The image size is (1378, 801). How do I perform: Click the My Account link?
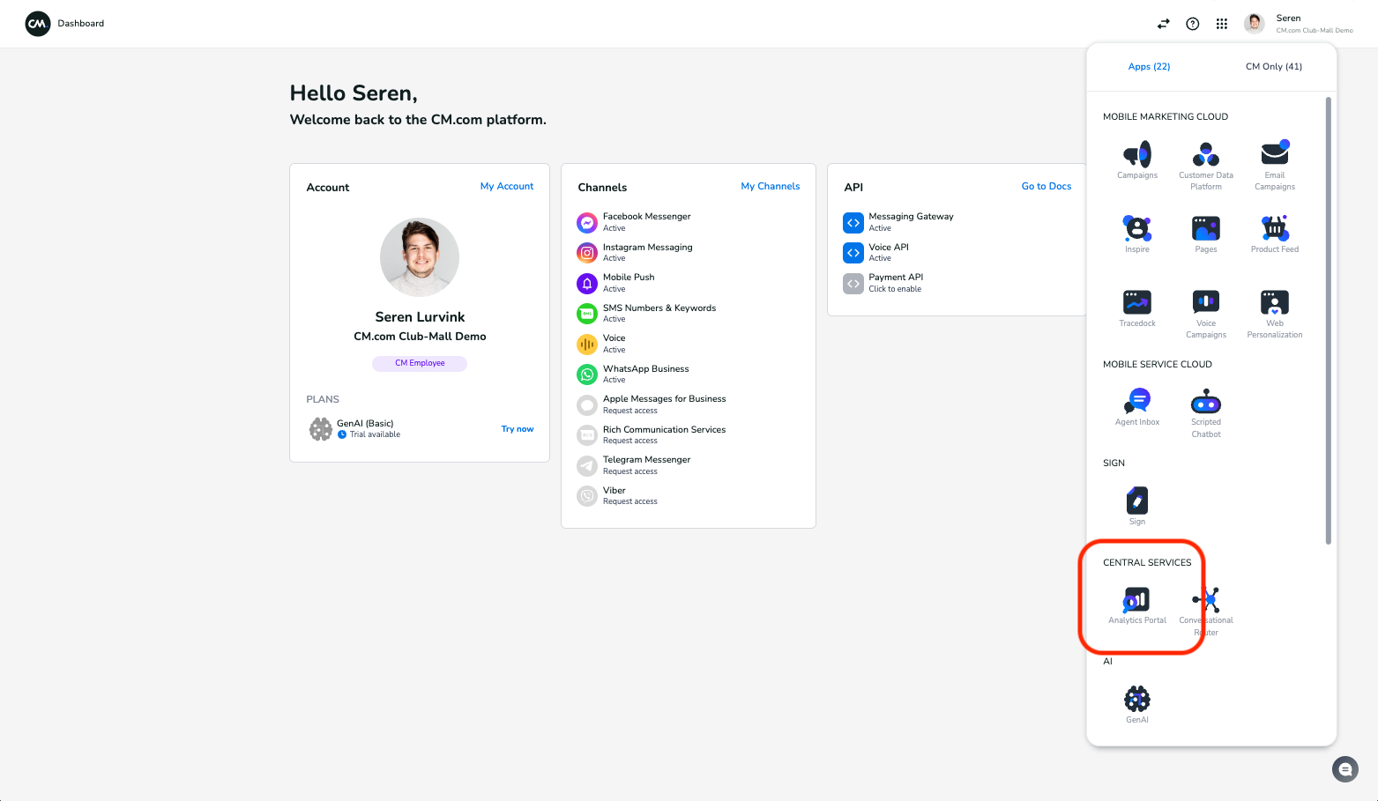tap(506, 187)
